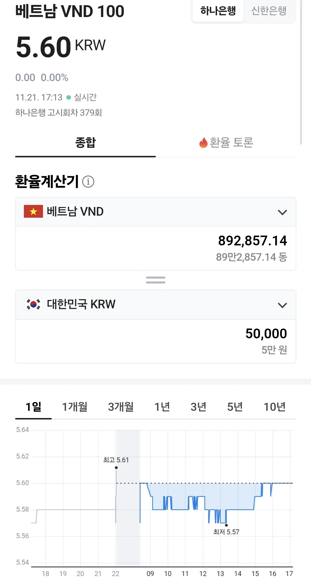Open the 환율 토론 tab
This screenshot has width=311, height=582.
click(x=226, y=143)
